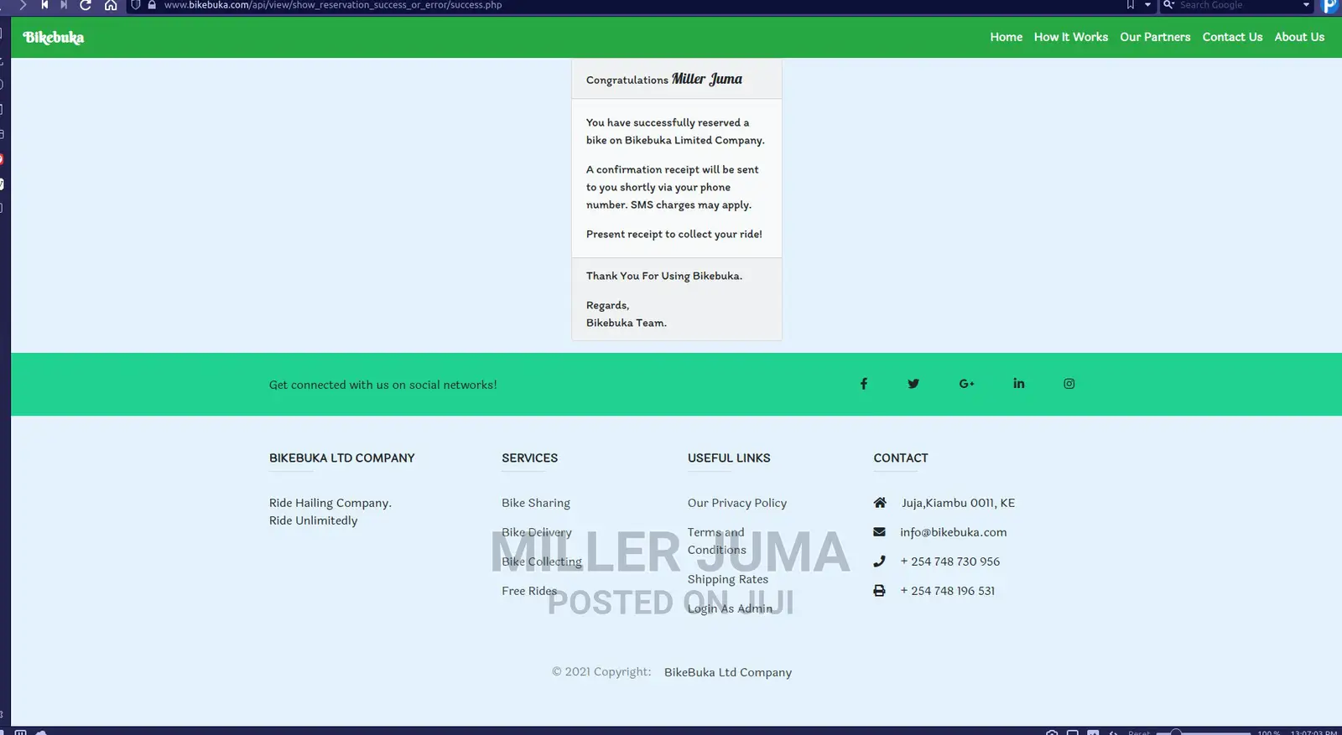Click phone number + 254 748 730 956
1342x735 pixels.
950,562
